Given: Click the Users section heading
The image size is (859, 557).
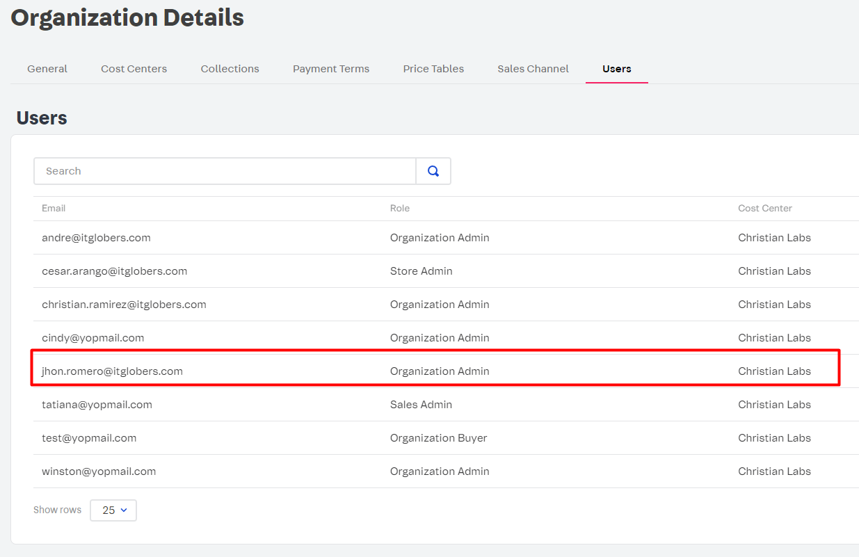Looking at the screenshot, I should 42,118.
